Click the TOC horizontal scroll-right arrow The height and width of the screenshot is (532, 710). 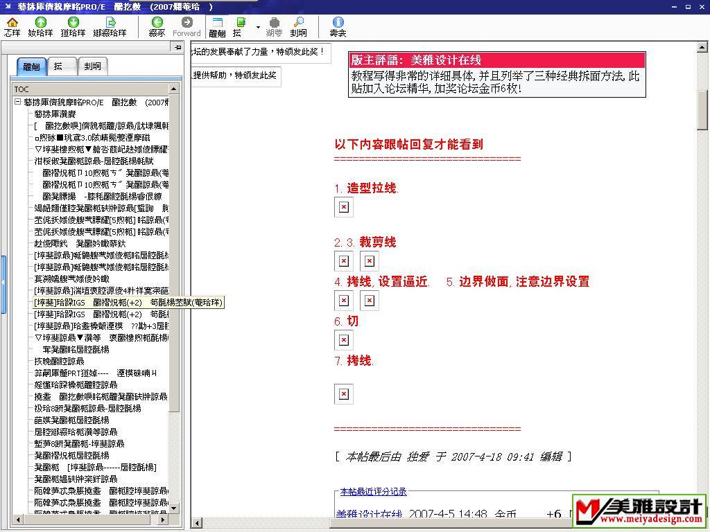click(x=164, y=520)
